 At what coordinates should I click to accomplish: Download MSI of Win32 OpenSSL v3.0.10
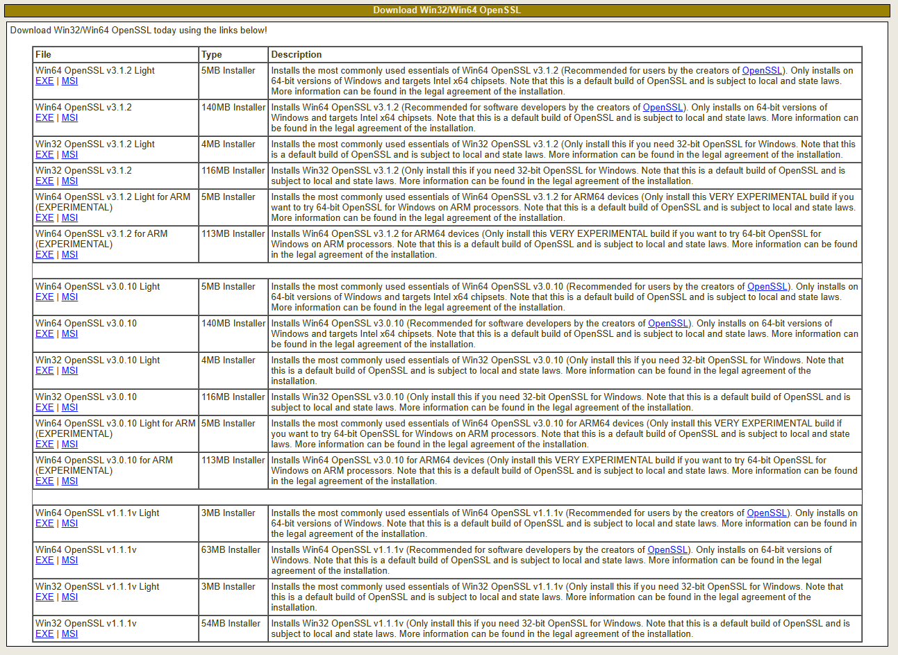coord(69,408)
